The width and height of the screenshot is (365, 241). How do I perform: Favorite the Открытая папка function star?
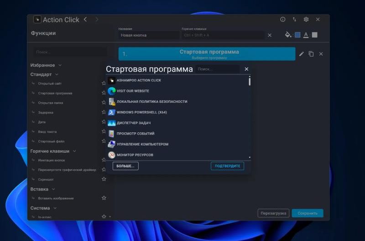pos(104,102)
